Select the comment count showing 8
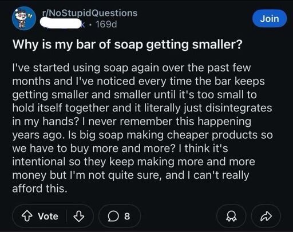The height and width of the screenshot is (232, 293). click(x=127, y=217)
